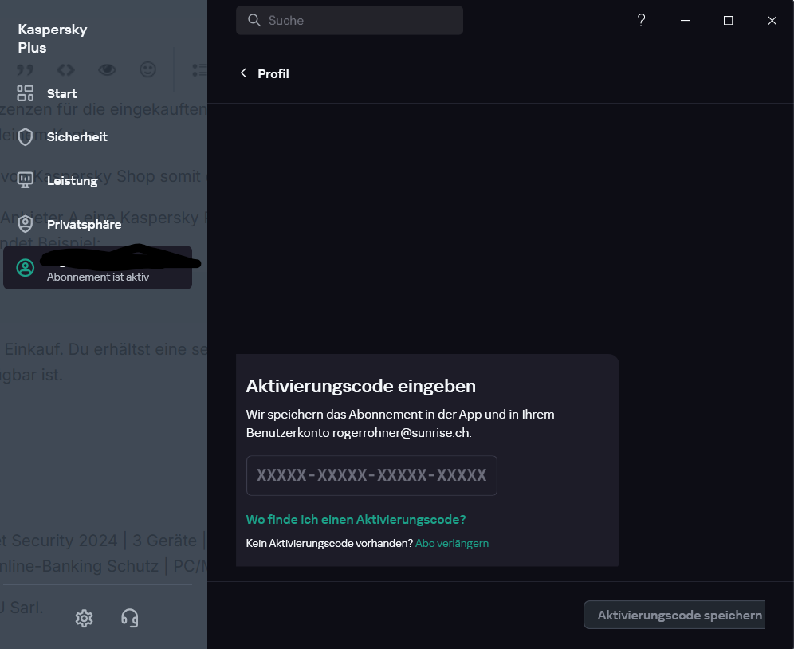The image size is (794, 649).
Task: Click the magnifier icon in search
Action: [x=254, y=20]
